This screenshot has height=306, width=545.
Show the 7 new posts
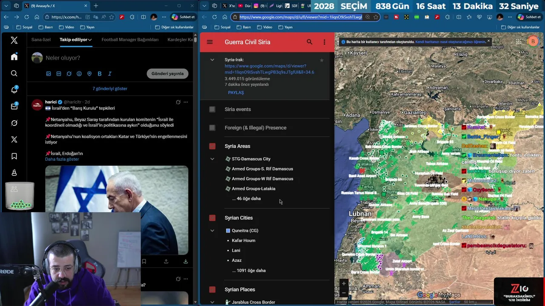coord(110,88)
